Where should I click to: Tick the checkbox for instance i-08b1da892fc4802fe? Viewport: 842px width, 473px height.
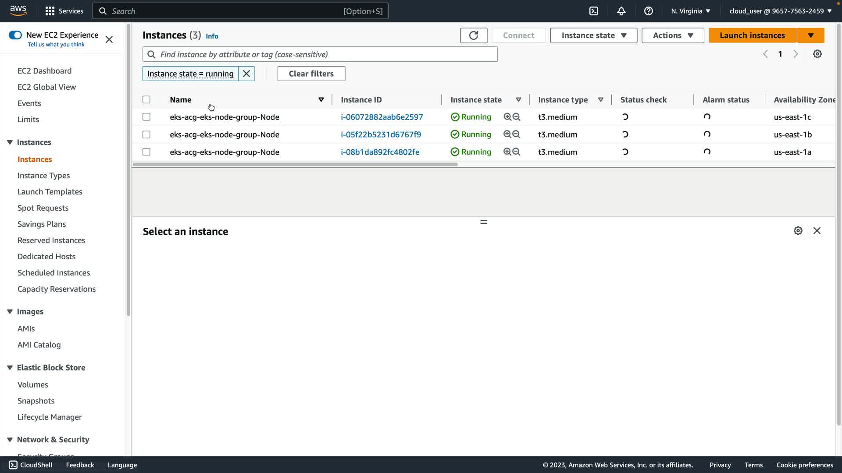(146, 152)
